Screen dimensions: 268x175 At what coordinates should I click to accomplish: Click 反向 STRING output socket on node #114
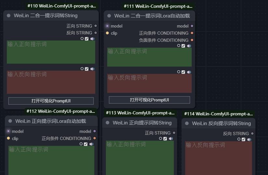click(252, 134)
